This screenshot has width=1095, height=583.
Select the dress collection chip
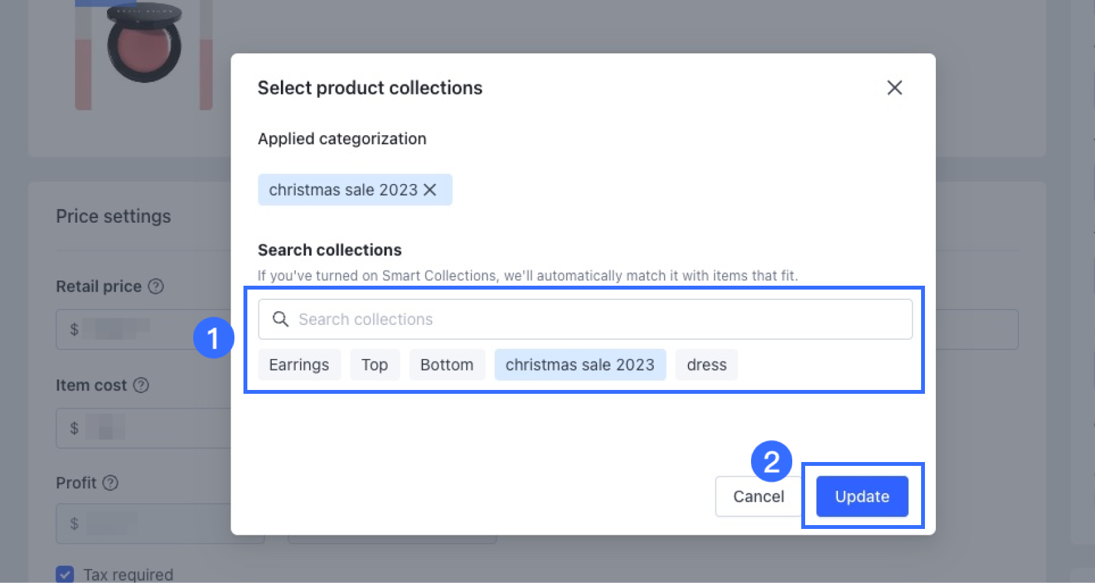coord(707,365)
